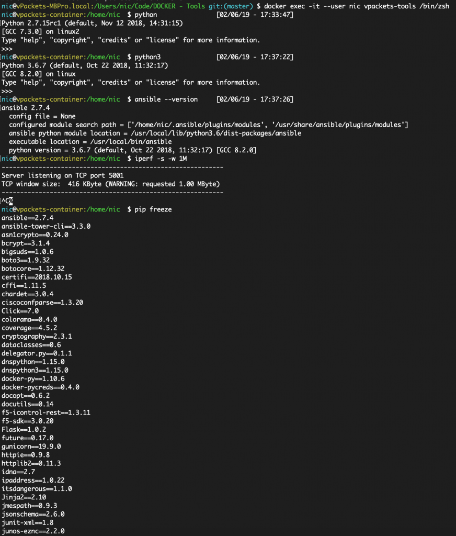Click the ansible==2.7.4 package line
Viewport: 456px width, 536px height.
point(27,218)
